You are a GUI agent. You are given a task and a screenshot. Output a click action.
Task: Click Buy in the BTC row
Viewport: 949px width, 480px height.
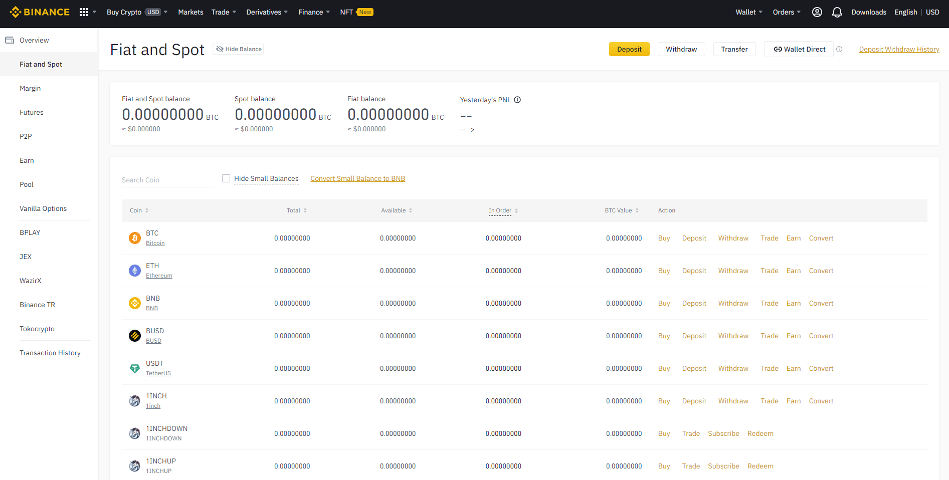[x=664, y=238]
